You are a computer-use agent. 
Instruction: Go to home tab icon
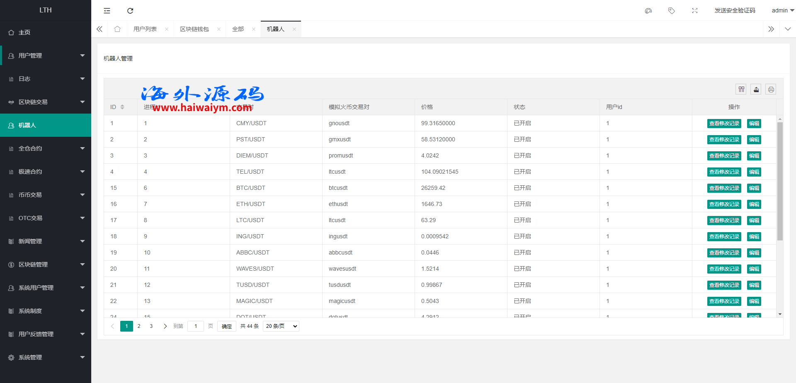pos(117,29)
